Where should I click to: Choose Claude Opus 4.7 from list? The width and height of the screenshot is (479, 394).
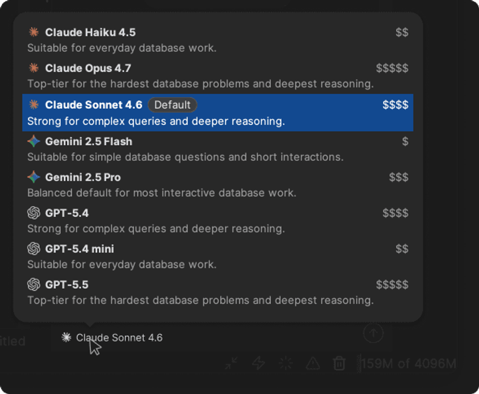point(218,76)
